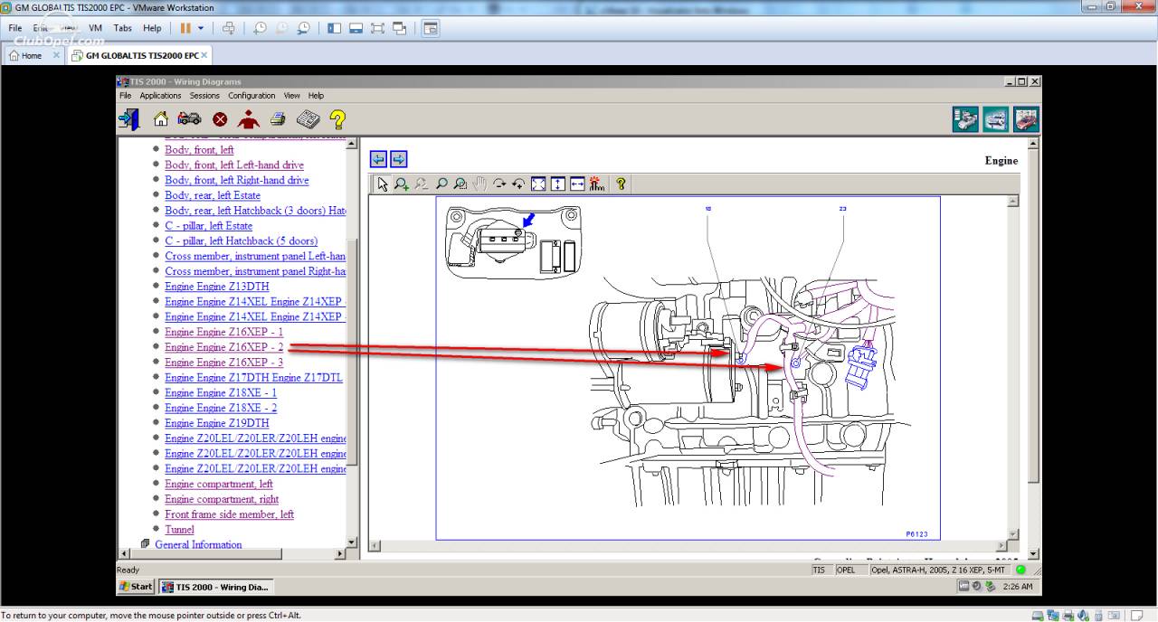Click the red cancel X toolbar icon
This screenshot has height=622, width=1158.
[220, 119]
